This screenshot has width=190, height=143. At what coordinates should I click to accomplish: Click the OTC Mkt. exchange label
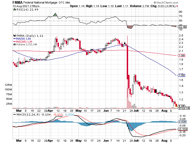65,2
